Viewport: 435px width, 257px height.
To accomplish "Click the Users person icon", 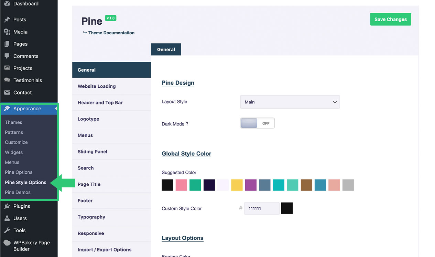I will click(x=7, y=218).
